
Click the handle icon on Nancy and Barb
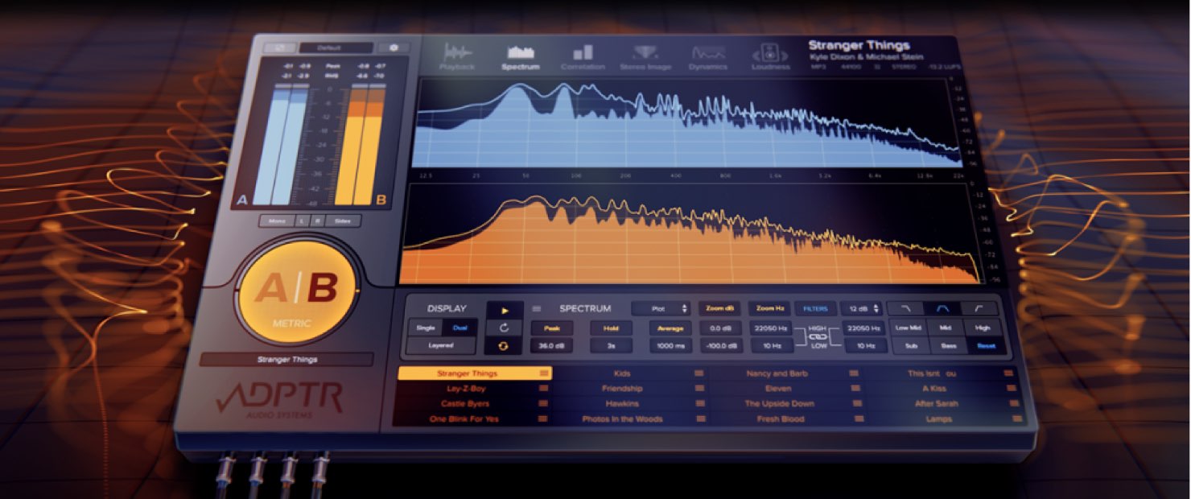click(853, 373)
